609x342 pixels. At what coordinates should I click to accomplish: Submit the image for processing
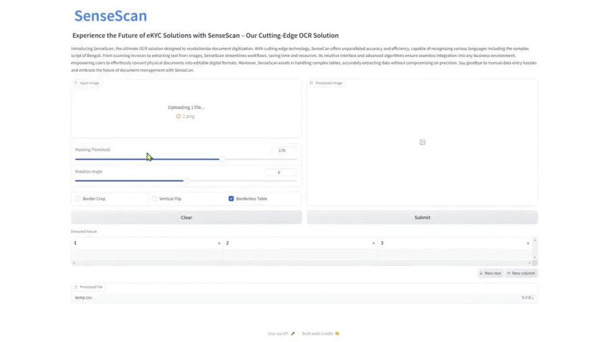click(422, 217)
